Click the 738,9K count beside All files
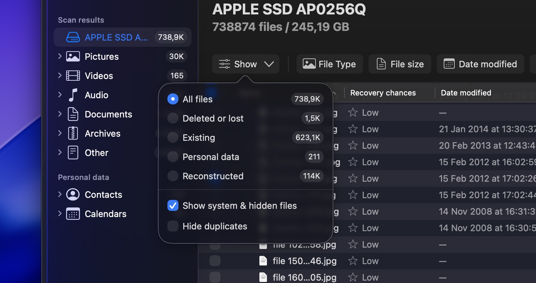Screen dimensions: 536x283 (x=307, y=99)
